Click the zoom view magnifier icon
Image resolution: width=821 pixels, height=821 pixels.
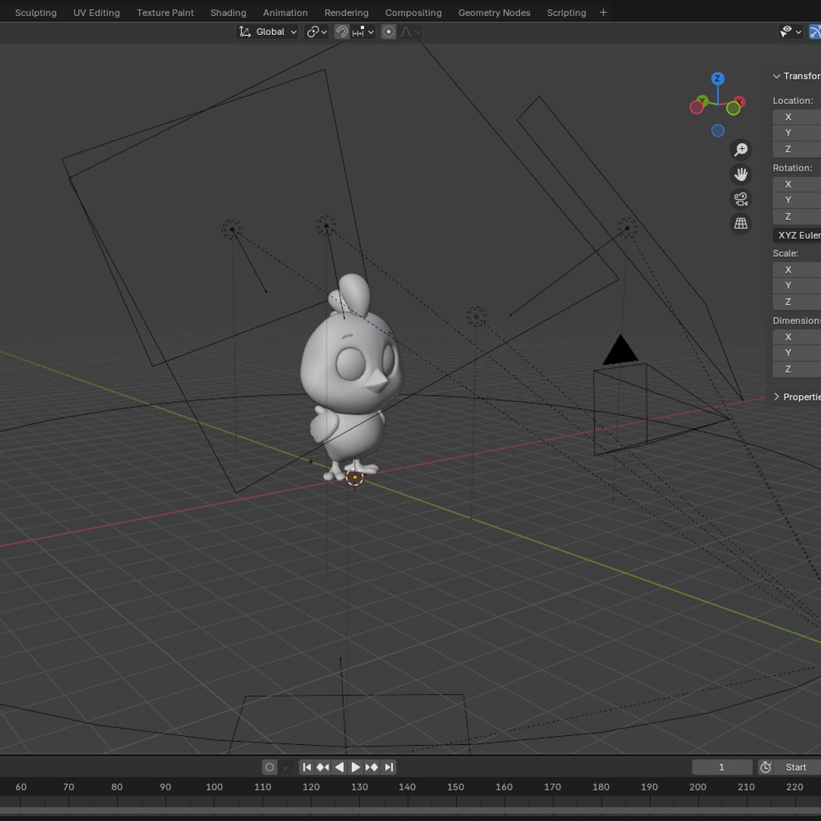click(741, 150)
